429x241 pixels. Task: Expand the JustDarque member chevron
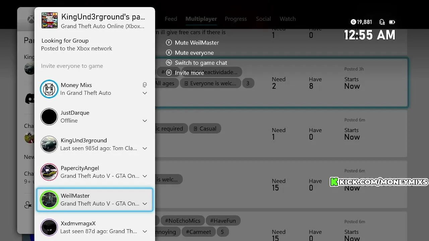[145, 121]
